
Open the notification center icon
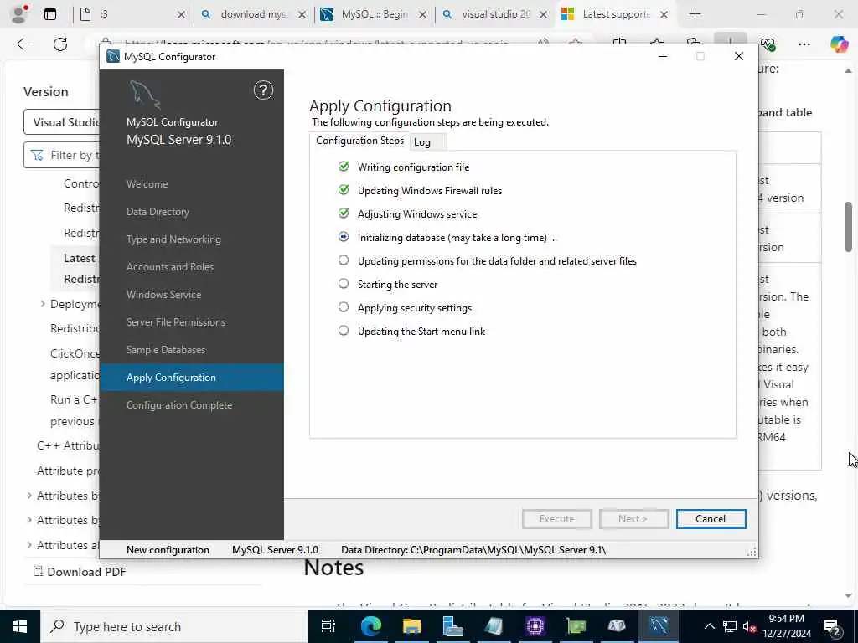pyautogui.click(x=832, y=627)
